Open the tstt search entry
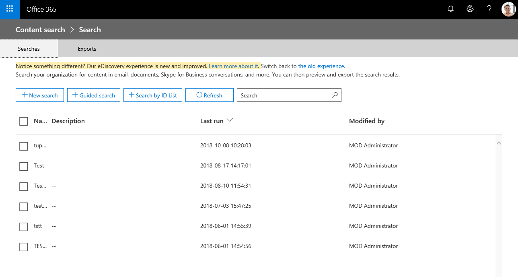 [x=38, y=226]
